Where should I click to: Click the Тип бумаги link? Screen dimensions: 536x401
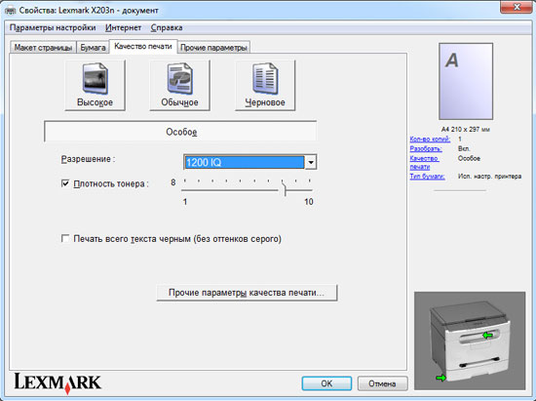pos(427,177)
